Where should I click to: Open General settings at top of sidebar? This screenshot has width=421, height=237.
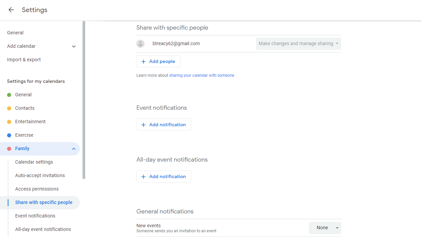(x=15, y=33)
